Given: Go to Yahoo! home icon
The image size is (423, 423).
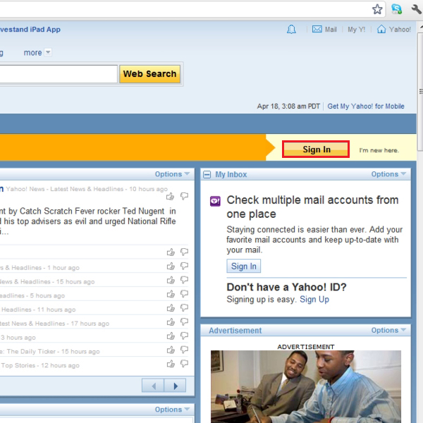Looking at the screenshot, I should (x=381, y=29).
